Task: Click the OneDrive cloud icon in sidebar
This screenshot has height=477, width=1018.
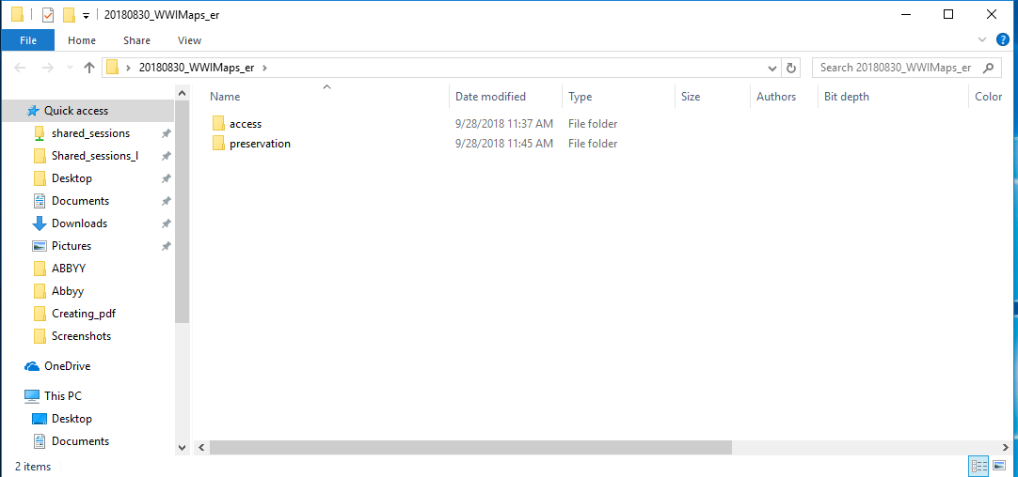Action: [x=32, y=366]
